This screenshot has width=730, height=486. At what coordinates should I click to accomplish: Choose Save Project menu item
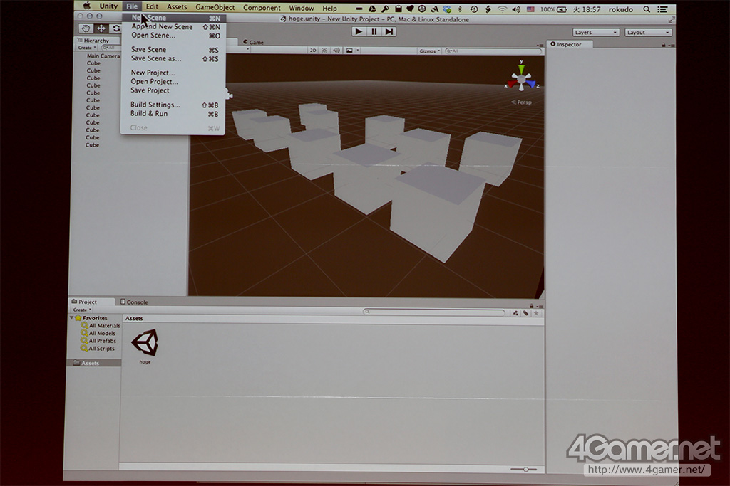click(174, 90)
